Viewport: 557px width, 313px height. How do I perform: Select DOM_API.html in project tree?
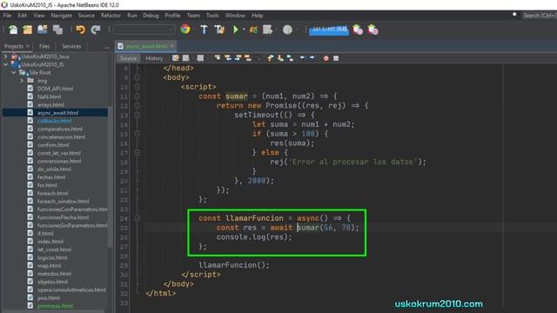[55, 89]
